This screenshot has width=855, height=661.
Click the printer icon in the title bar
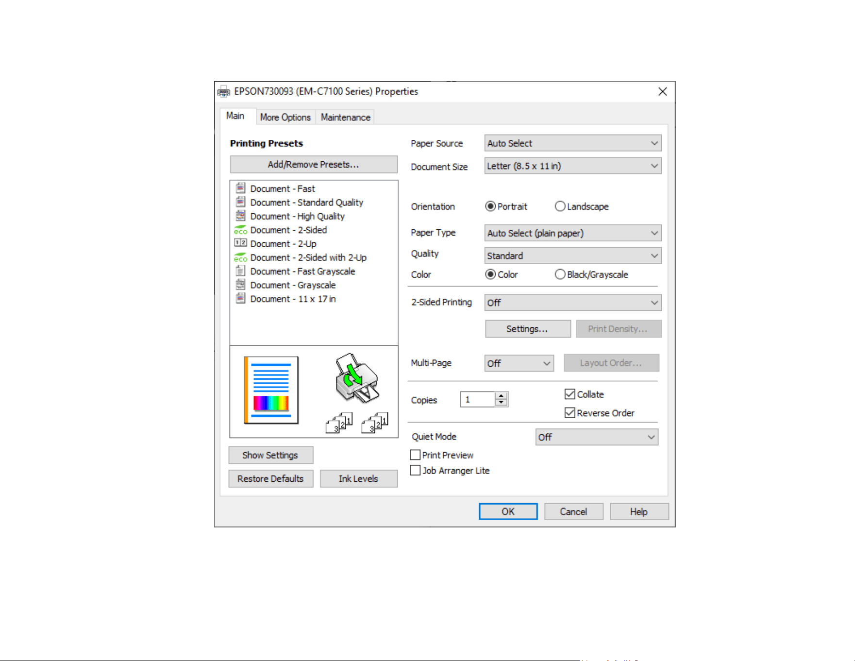[x=224, y=91]
